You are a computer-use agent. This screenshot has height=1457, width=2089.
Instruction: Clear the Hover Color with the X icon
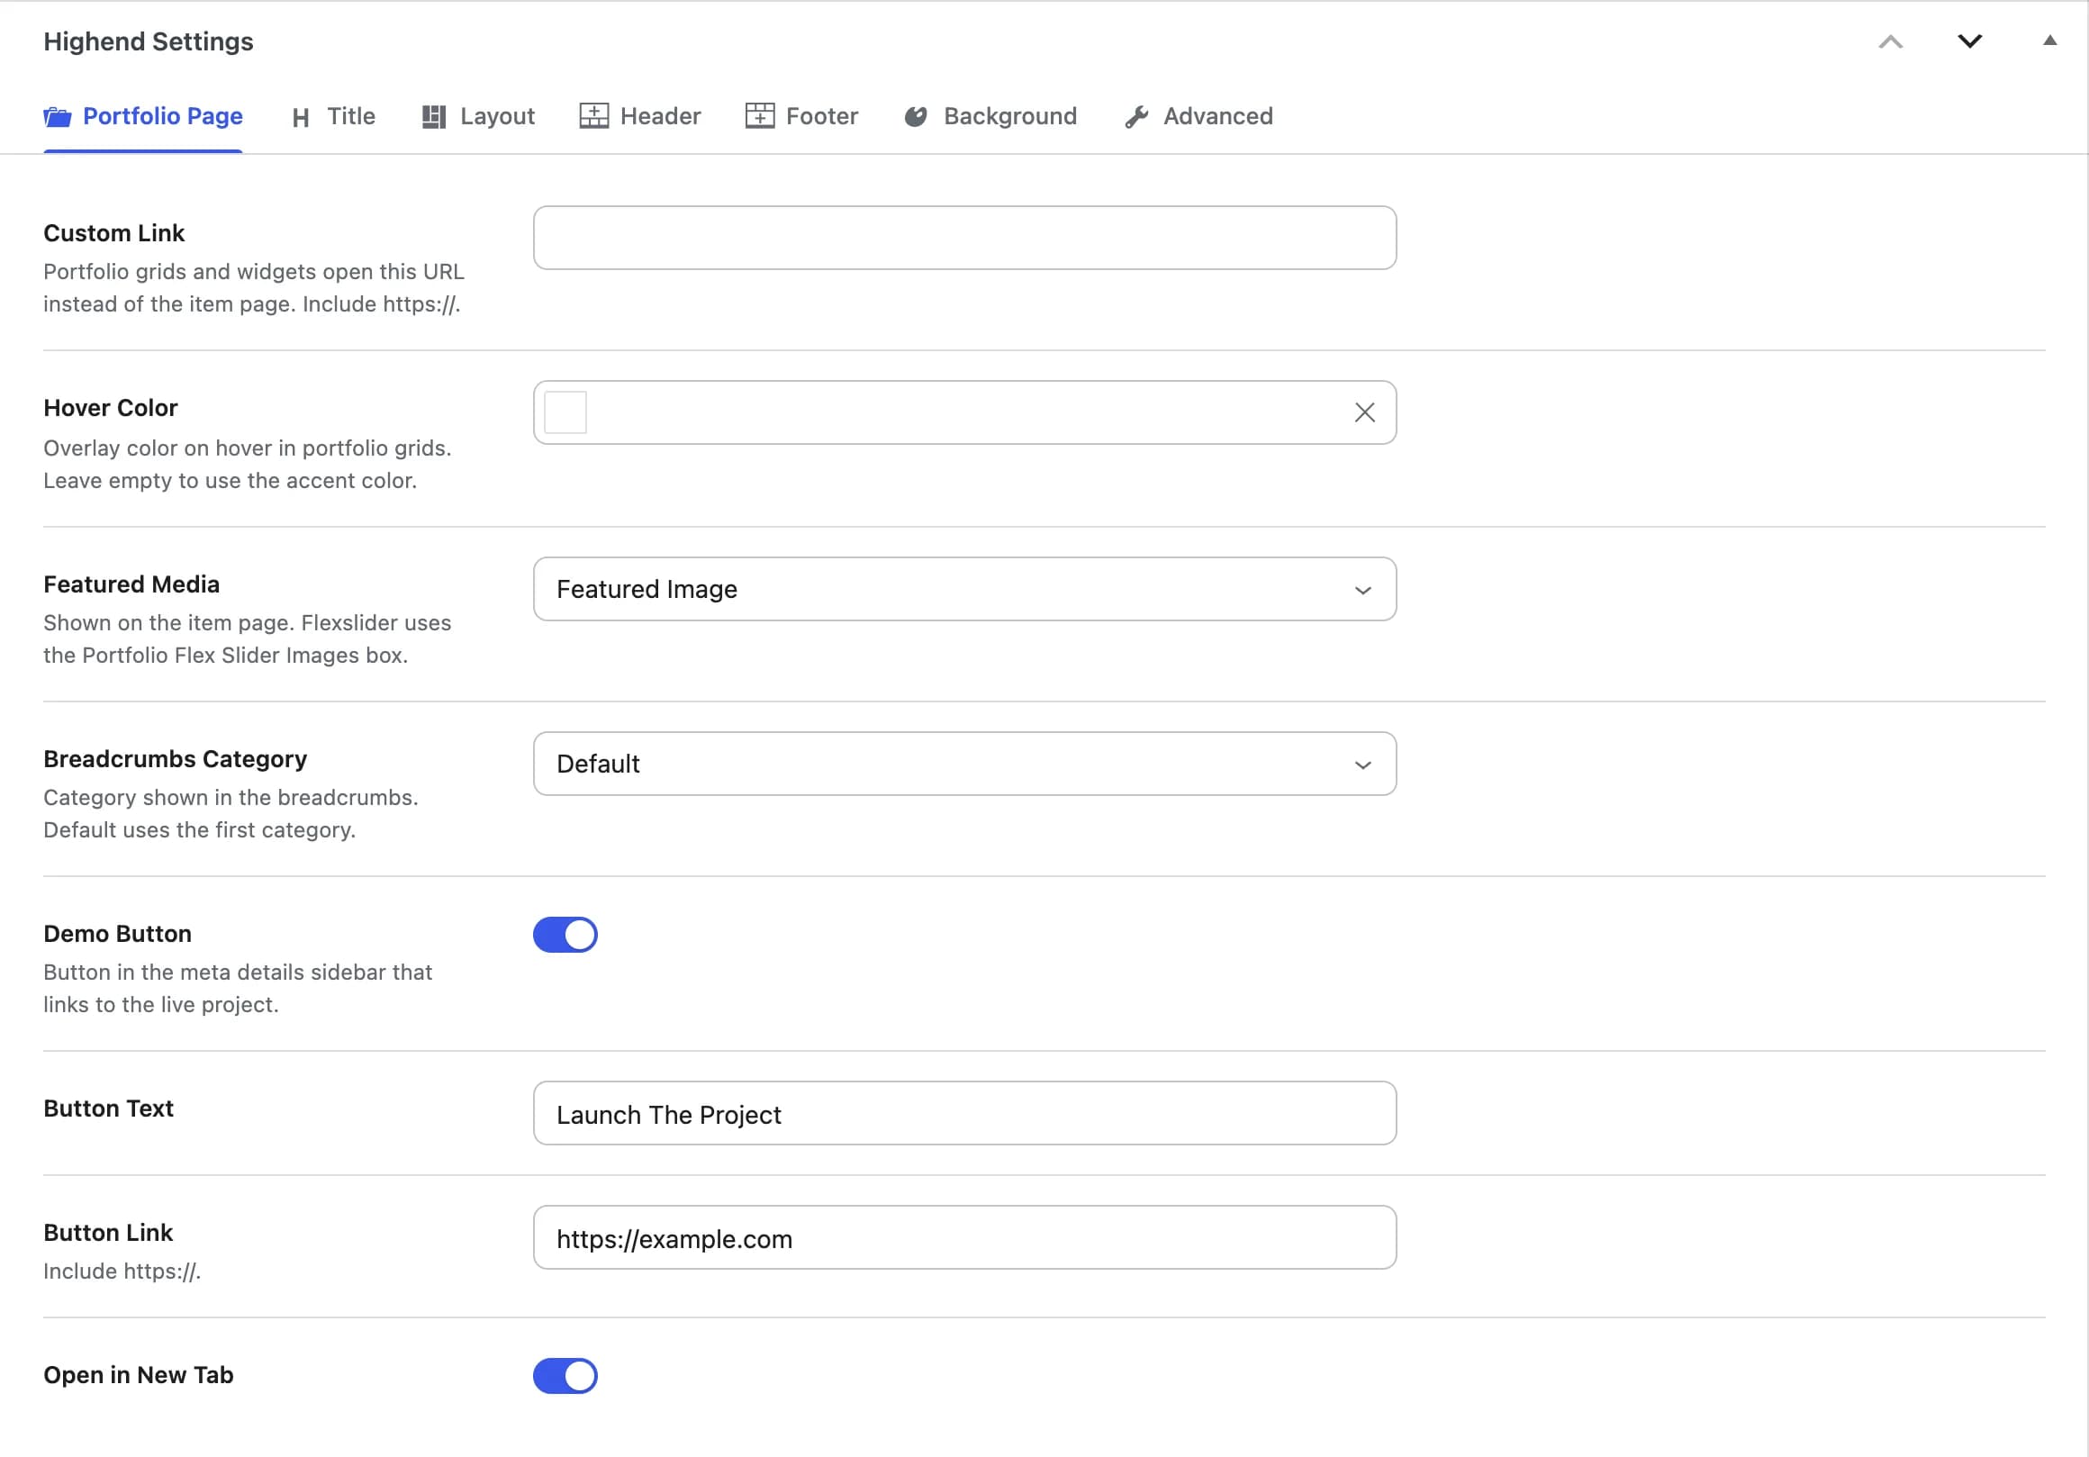point(1364,412)
